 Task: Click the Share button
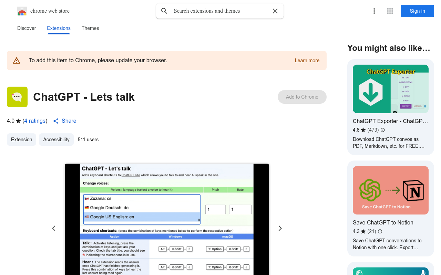click(65, 121)
